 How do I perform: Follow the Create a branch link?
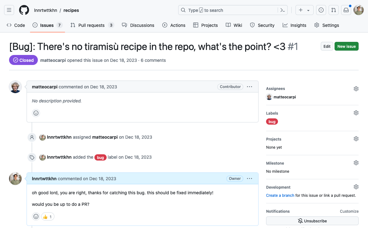[280, 196]
